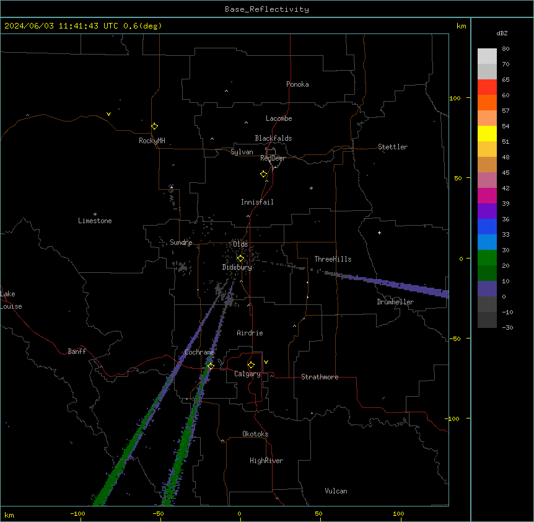534x522 pixels.
Task: Click the Stettler city label
Action: pyautogui.click(x=393, y=147)
